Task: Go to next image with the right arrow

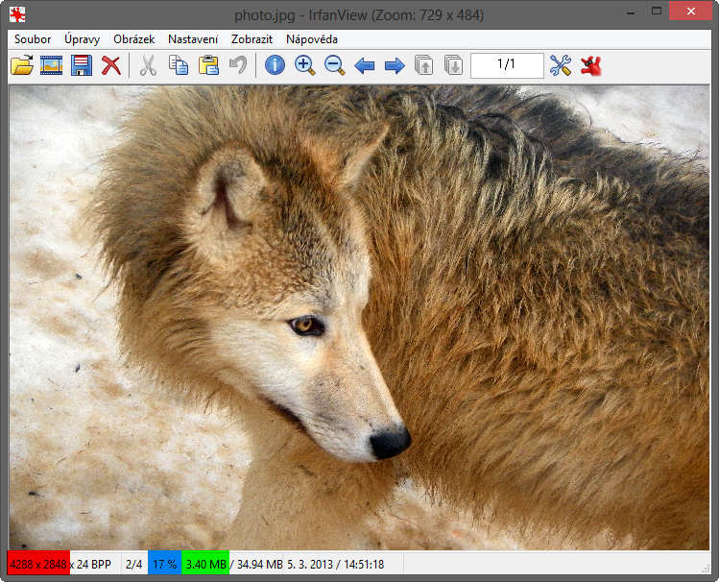Action: [395, 65]
